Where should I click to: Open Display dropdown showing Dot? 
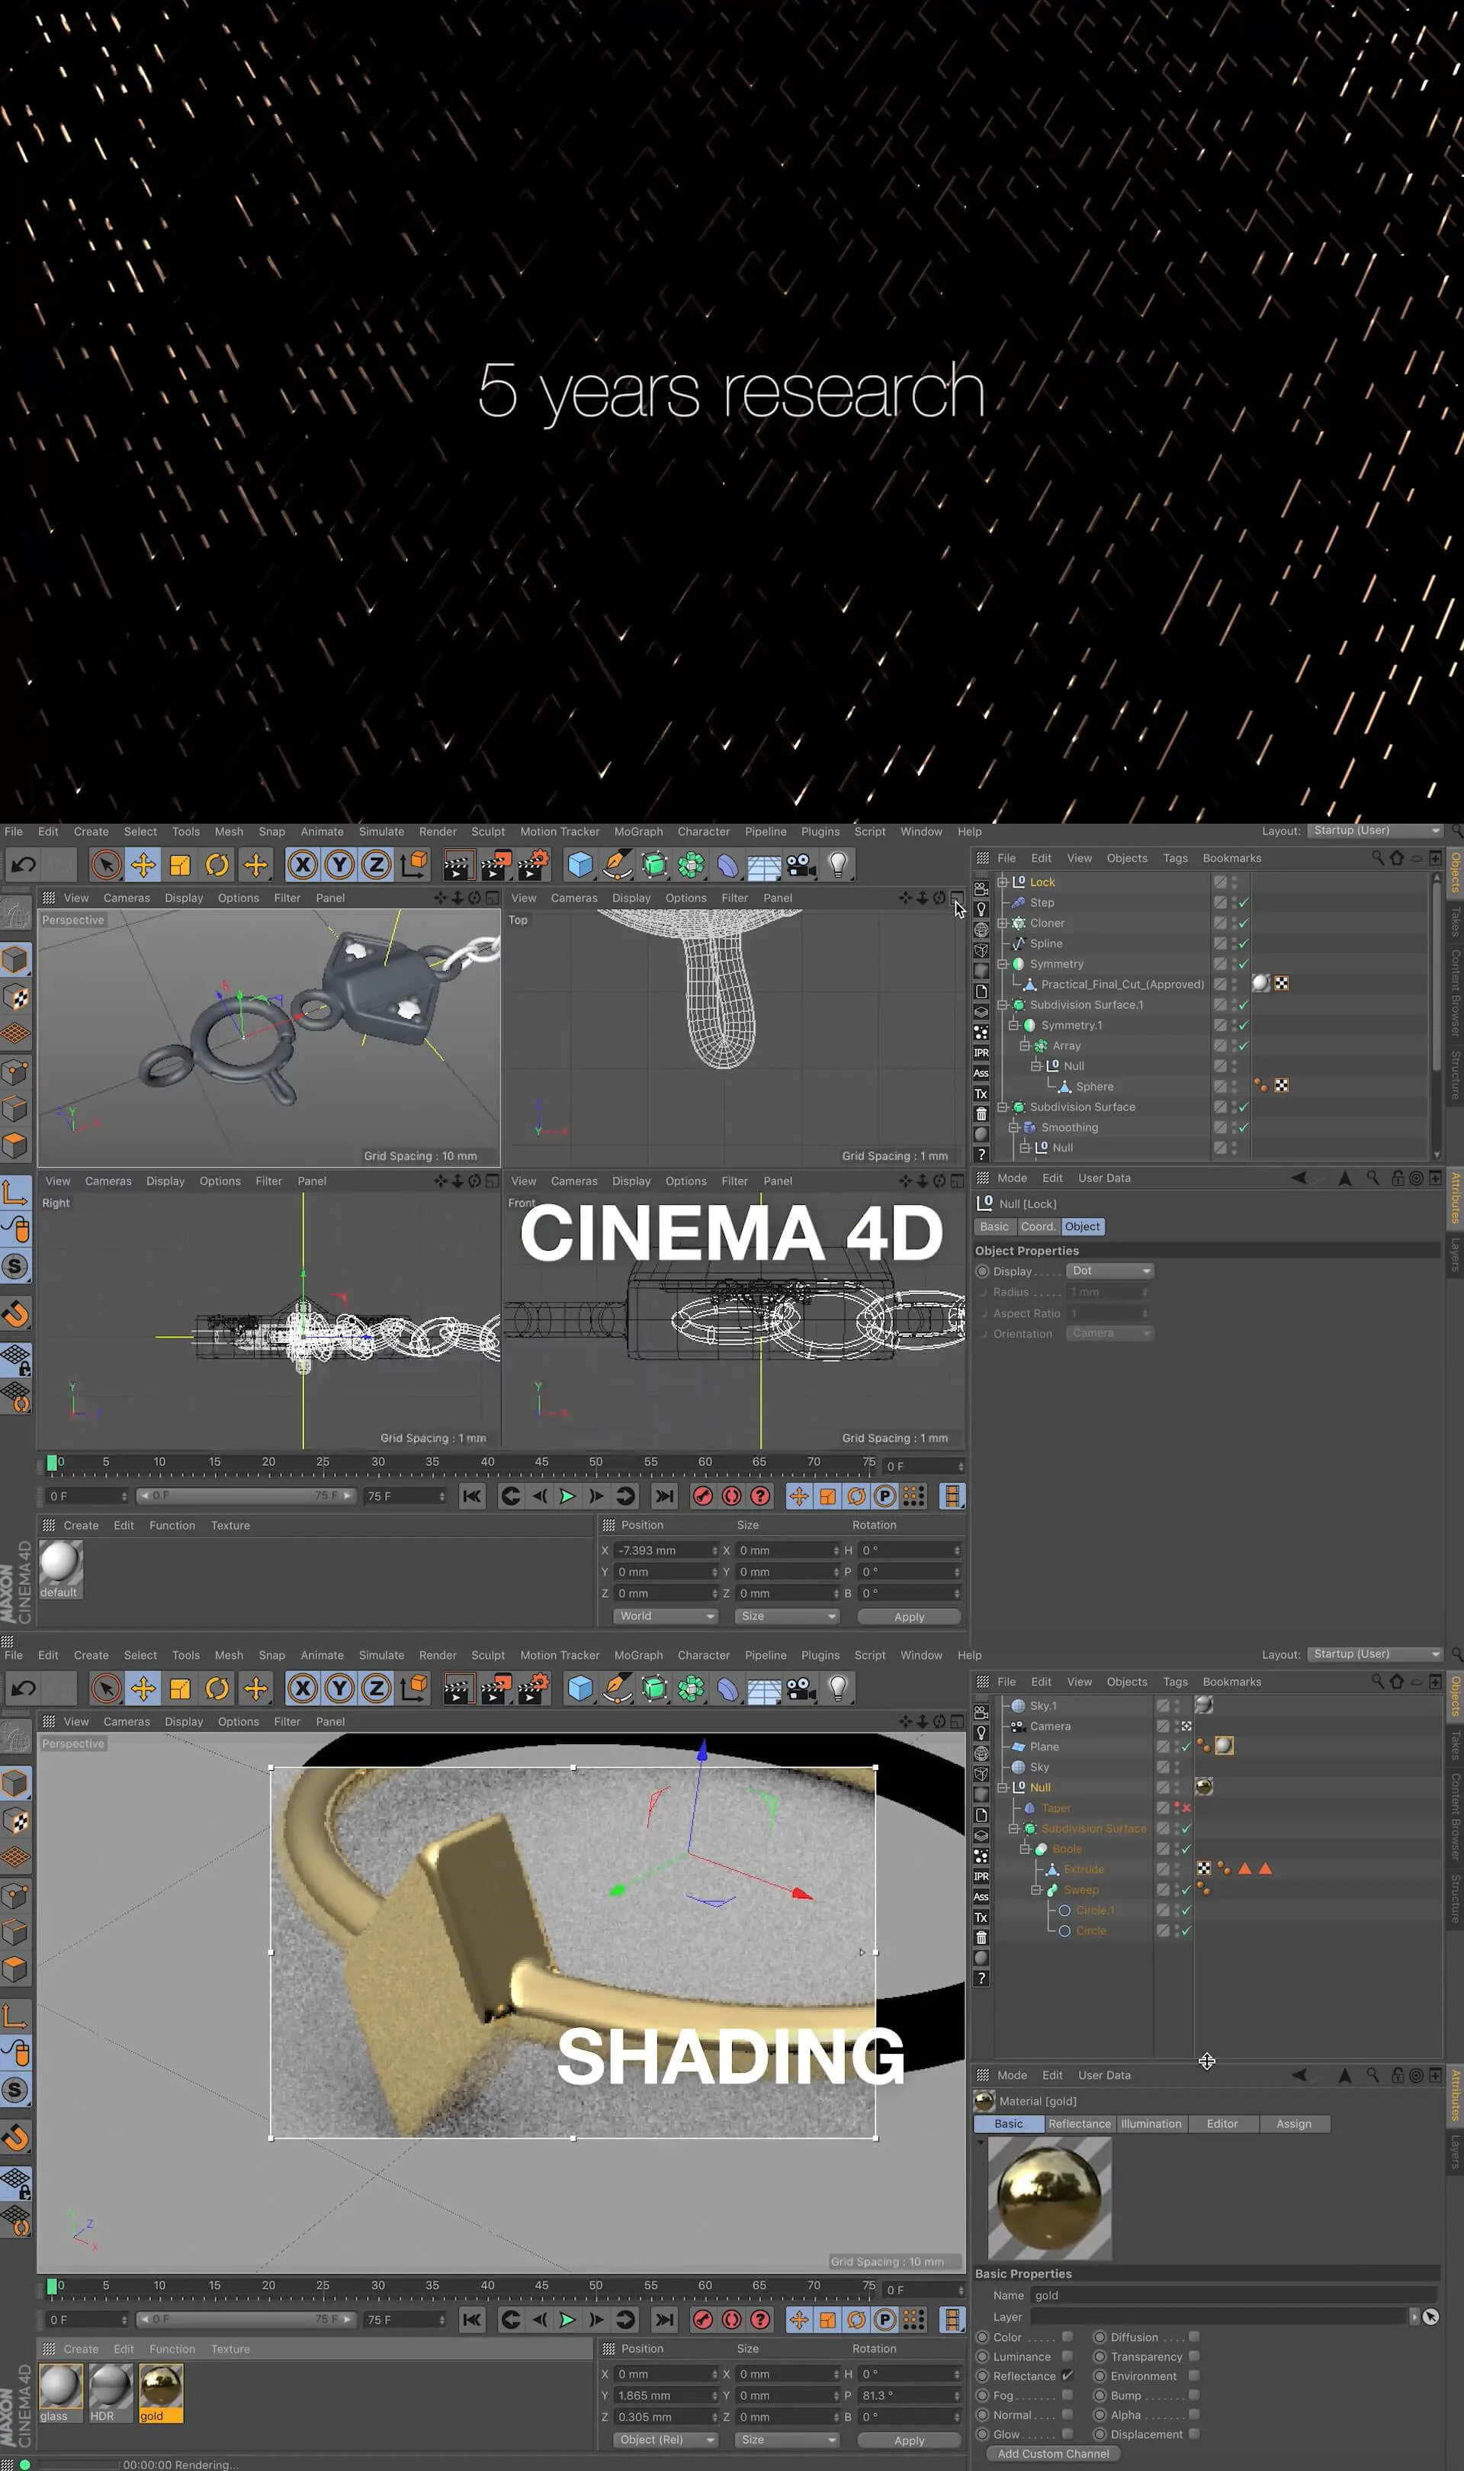(1110, 1271)
